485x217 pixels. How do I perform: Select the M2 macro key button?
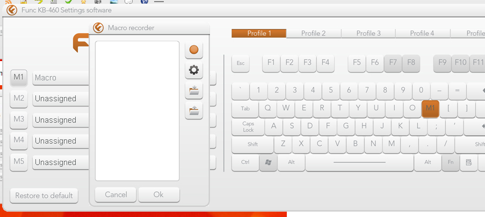(19, 99)
